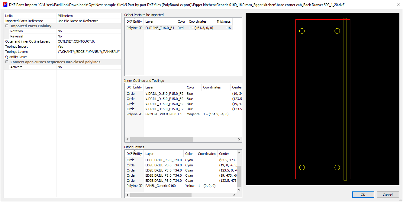Change the Activate value No
This screenshot has width=403, height=202.
click(89, 67)
